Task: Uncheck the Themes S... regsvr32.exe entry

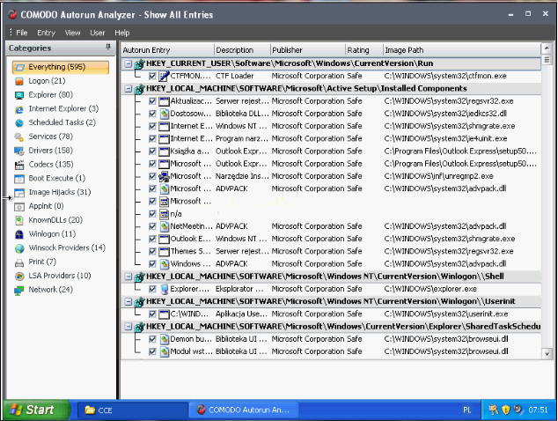Action: [152, 252]
